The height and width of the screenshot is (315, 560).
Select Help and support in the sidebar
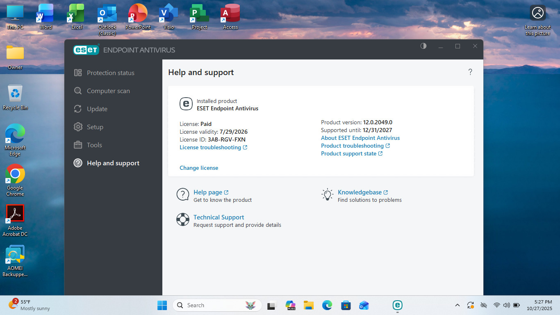(x=107, y=163)
